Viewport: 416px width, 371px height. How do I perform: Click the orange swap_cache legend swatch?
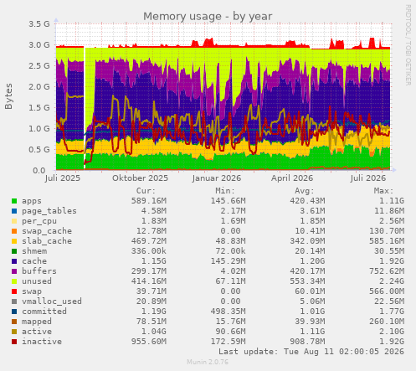(14, 231)
